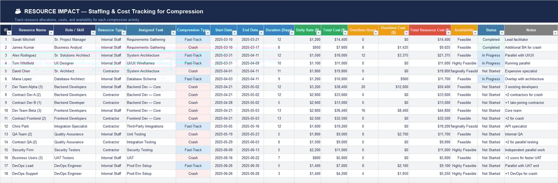Click the $44,800 total resource cost cell

(x=430, y=111)
